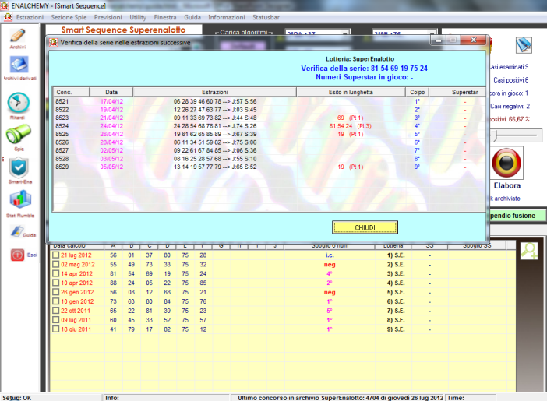Tick the checkbox for 02 mag 2012
The image size is (547, 401).
click(56, 264)
